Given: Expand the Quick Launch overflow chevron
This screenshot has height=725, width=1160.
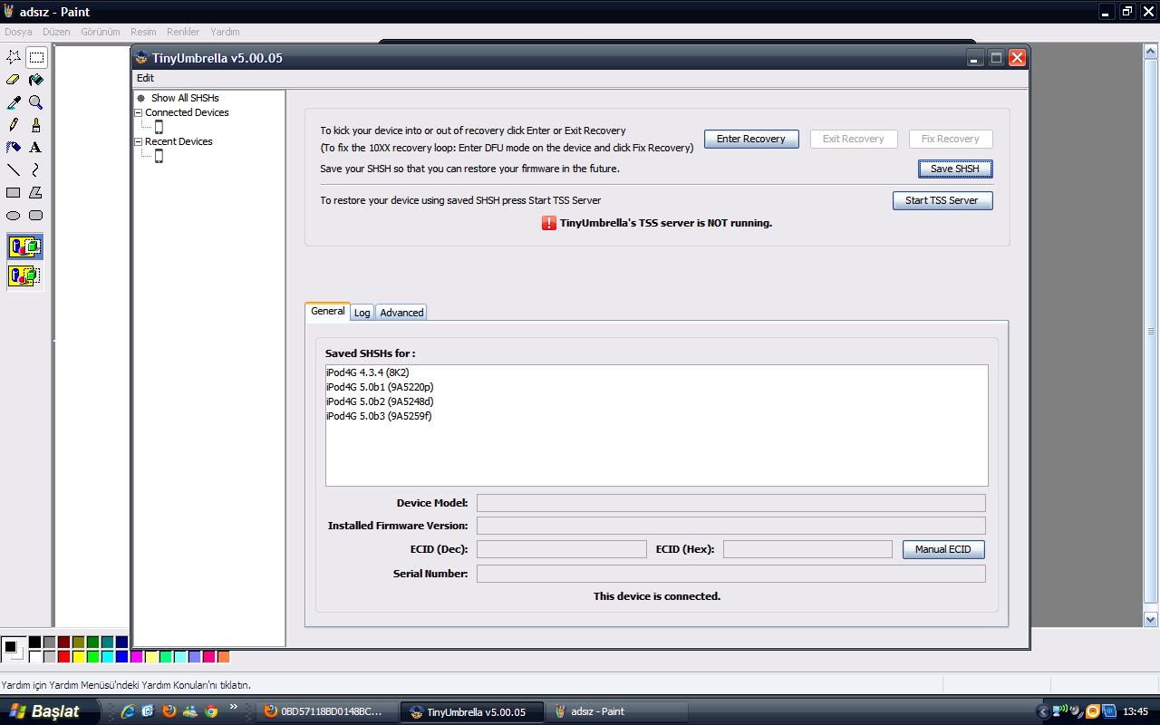Looking at the screenshot, I should [x=234, y=707].
